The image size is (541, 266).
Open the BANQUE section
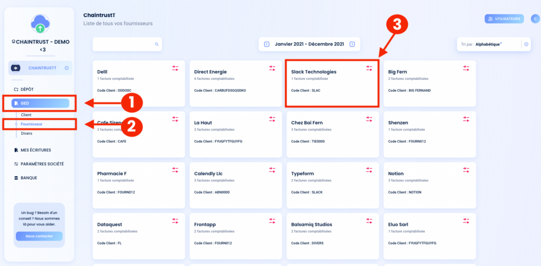(x=25, y=178)
